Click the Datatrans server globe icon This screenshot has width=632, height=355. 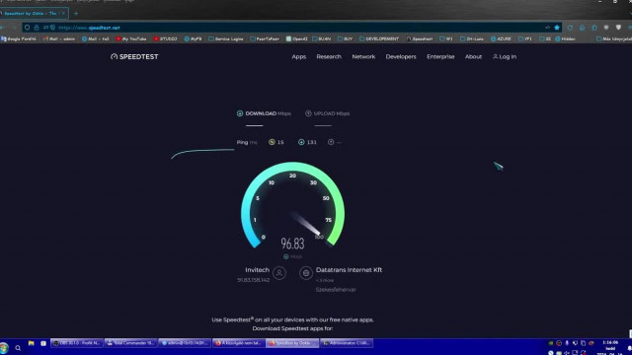tap(306, 273)
